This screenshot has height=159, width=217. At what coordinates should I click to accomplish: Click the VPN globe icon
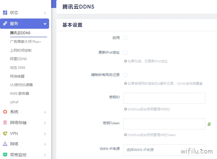pyautogui.click(x=5, y=133)
